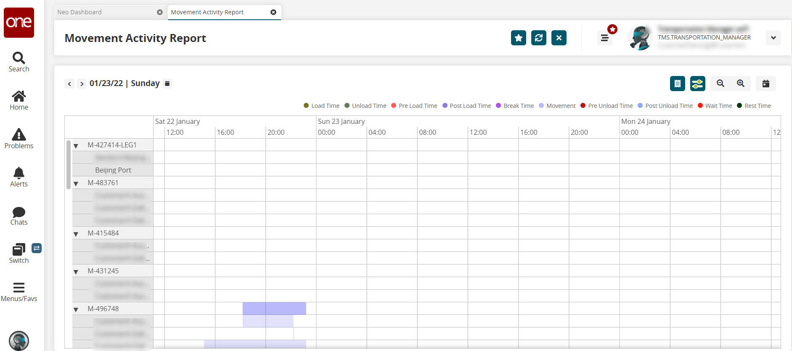Open the report list document icon
The width and height of the screenshot is (792, 351).
coord(677,84)
